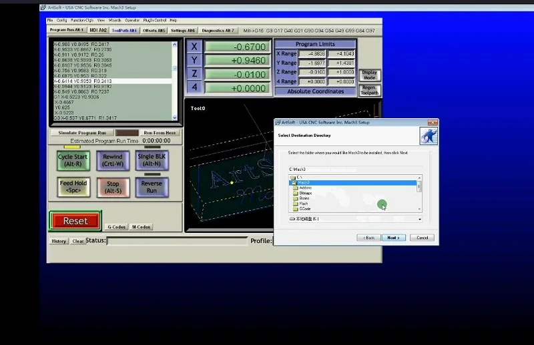Click the Brains folder icon in the tree

tap(296, 198)
